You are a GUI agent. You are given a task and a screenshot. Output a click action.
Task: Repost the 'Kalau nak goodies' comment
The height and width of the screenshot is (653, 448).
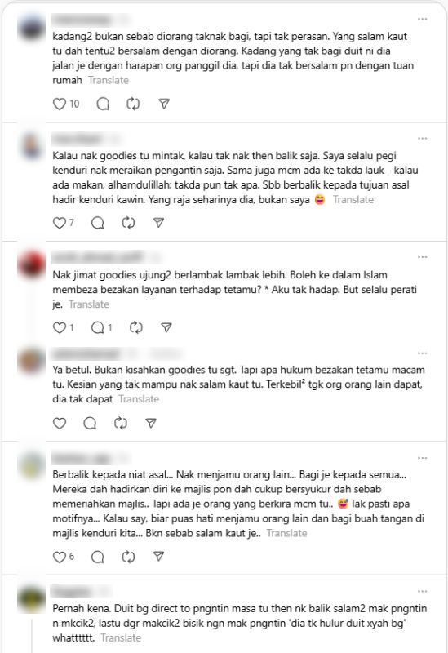(128, 223)
